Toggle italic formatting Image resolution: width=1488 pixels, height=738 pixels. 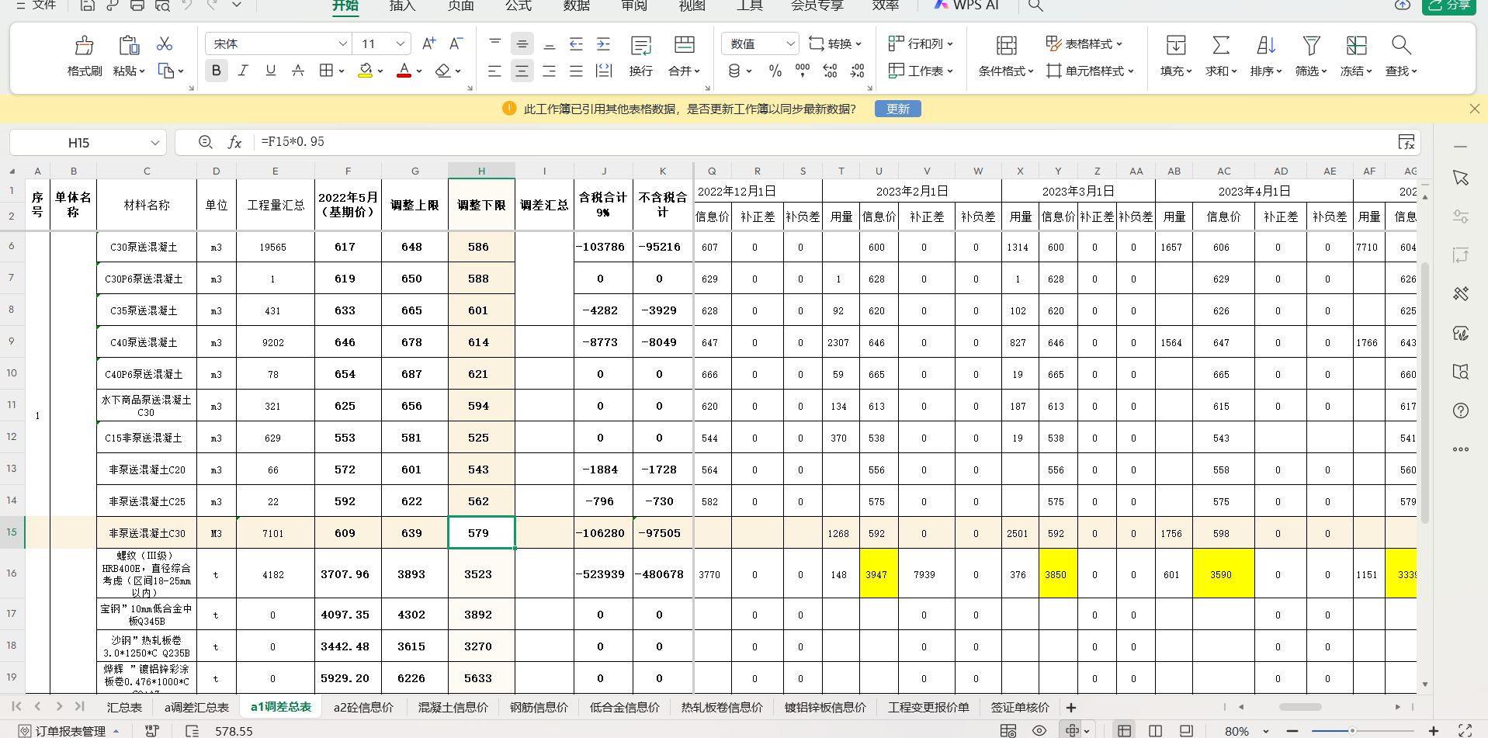(243, 70)
